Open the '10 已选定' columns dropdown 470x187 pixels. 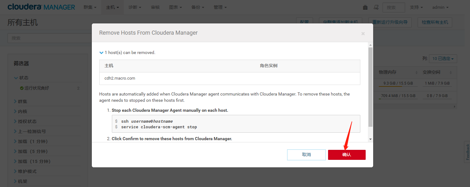click(x=443, y=58)
